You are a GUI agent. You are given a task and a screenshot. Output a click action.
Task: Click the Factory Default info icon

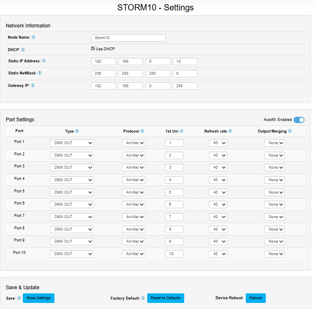point(143,298)
